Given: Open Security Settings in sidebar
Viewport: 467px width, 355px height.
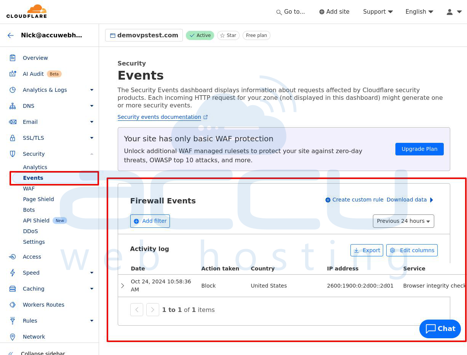Looking at the screenshot, I should click(34, 242).
